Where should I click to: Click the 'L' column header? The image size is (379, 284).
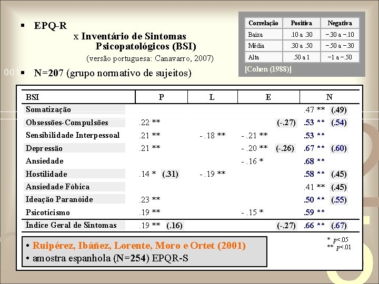(x=212, y=97)
